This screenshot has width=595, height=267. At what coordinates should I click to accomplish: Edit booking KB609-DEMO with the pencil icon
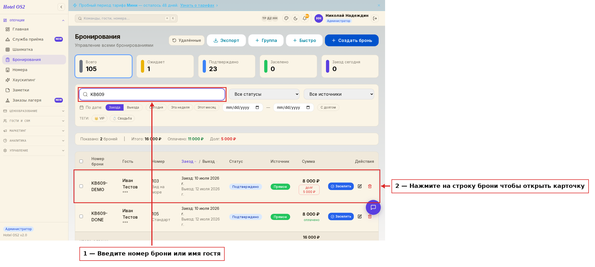pyautogui.click(x=360, y=186)
